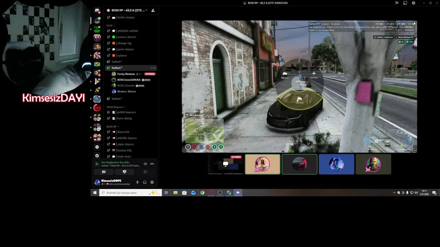This screenshot has height=247, width=440.
Task: Click the invite members icon beside server name
Action: tap(153, 10)
